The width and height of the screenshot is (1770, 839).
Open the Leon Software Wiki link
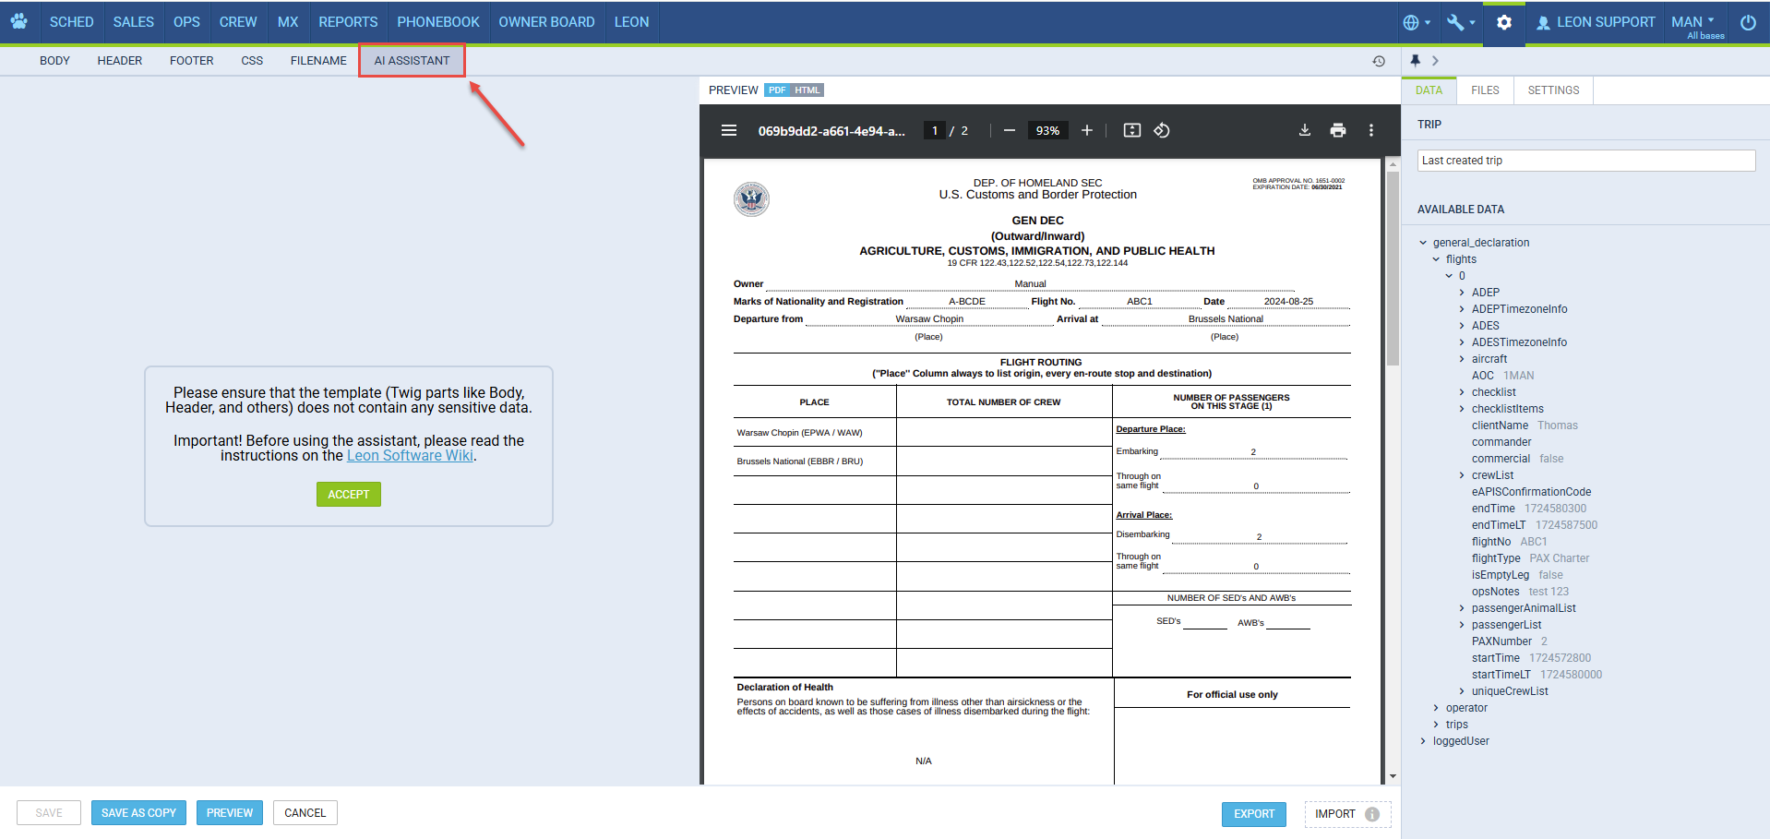(410, 456)
